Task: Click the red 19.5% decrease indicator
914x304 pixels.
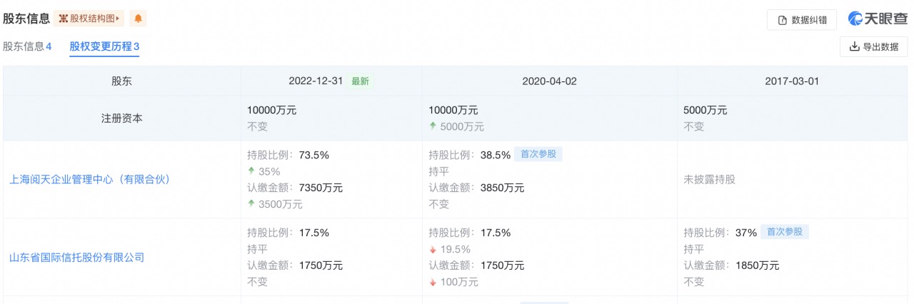Action: (450, 249)
